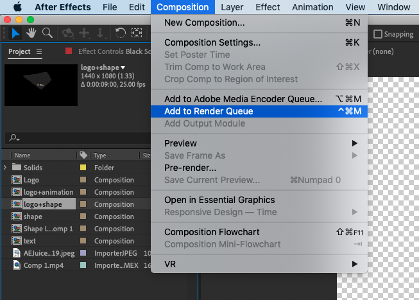419x300 pixels.
Task: Select the Rotation tool
Action: tap(120, 33)
